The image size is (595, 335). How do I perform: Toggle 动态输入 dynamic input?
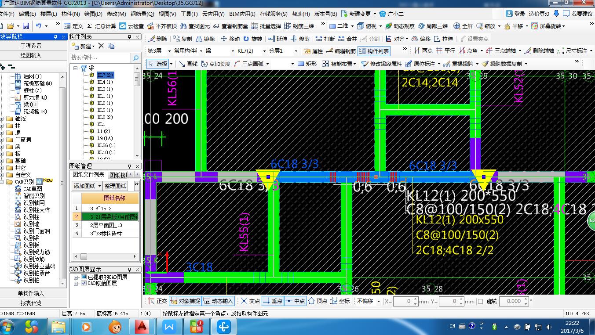218,301
